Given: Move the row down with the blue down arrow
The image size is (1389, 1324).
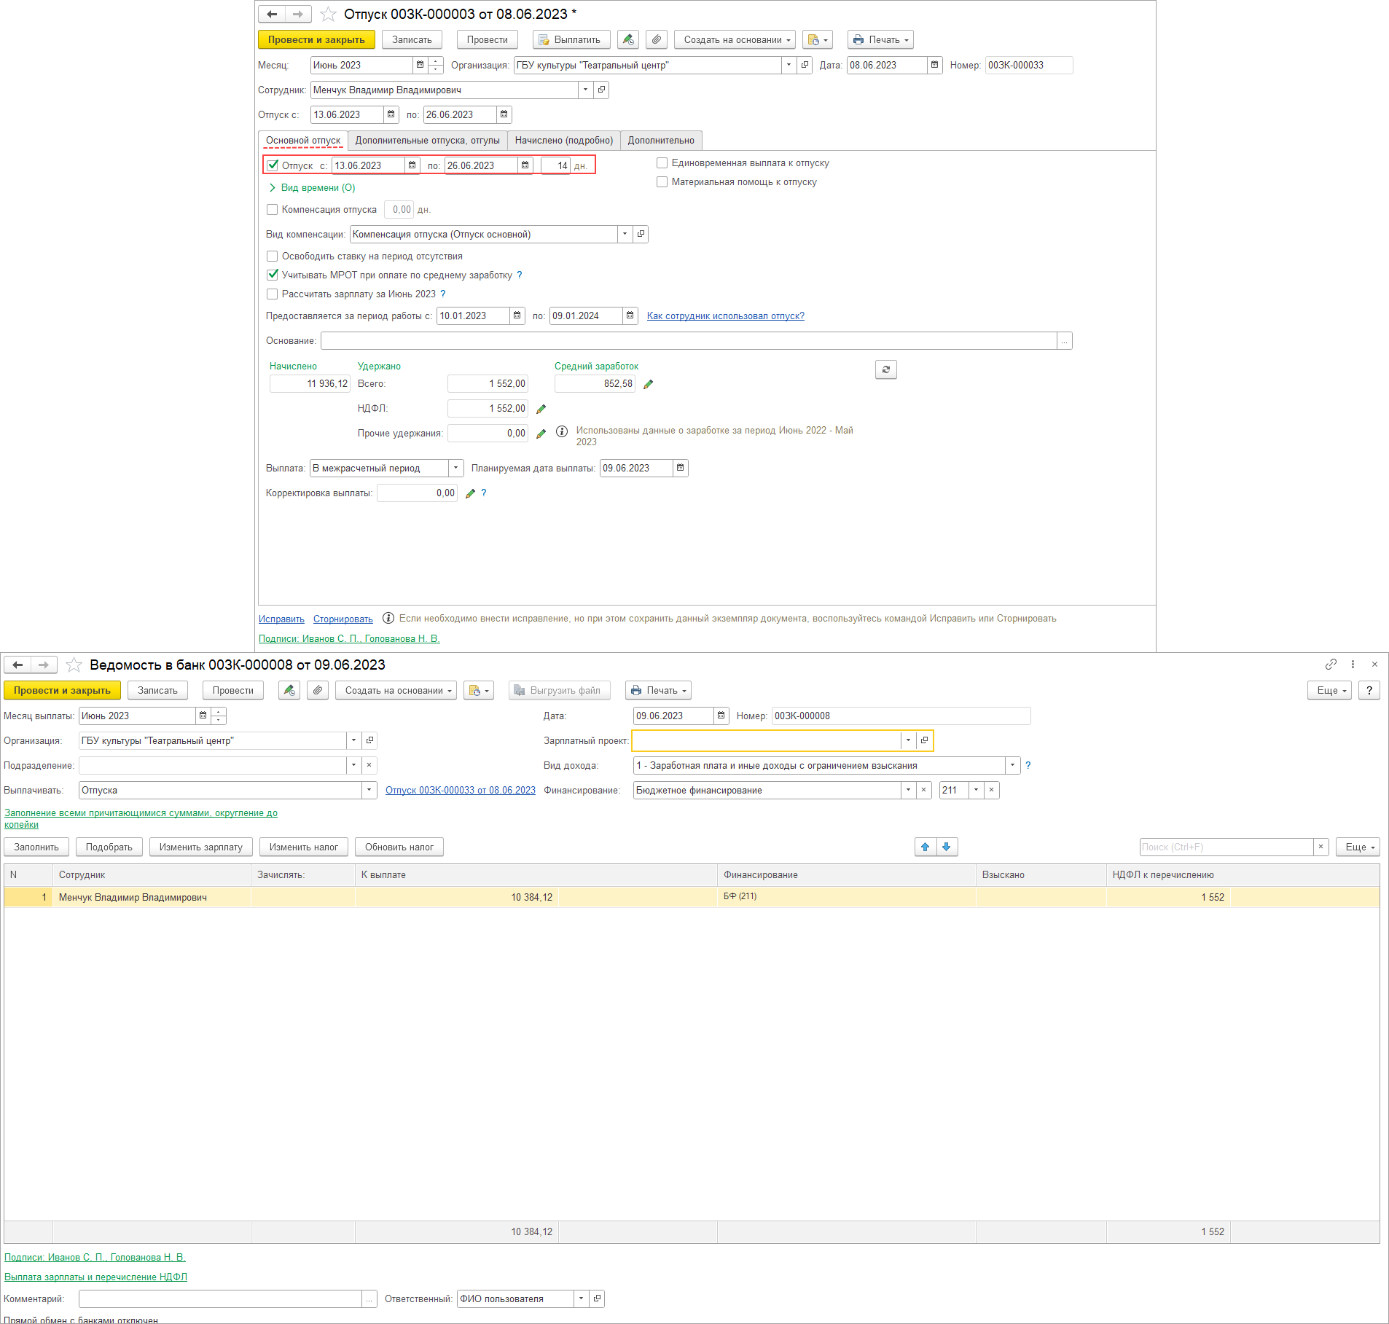Looking at the screenshot, I should 947,847.
